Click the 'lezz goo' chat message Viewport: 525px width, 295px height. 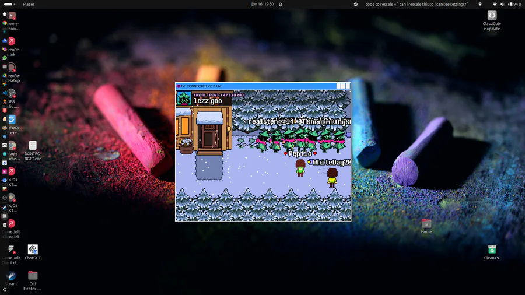pos(208,101)
